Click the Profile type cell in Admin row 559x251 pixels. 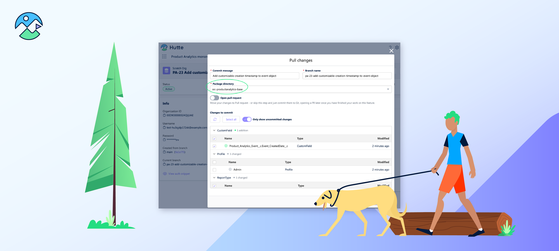(289, 169)
